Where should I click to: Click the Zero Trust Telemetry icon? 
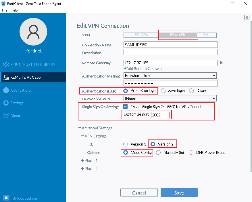(x=6, y=65)
